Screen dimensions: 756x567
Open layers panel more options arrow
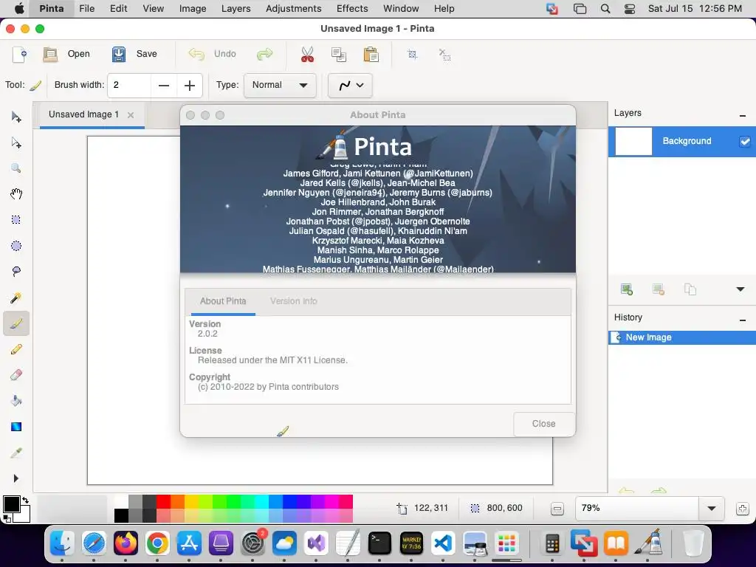click(740, 289)
